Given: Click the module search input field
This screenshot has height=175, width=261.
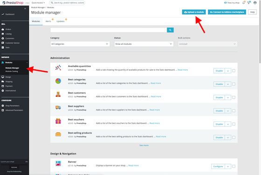Looking at the screenshot, I should (109, 30).
